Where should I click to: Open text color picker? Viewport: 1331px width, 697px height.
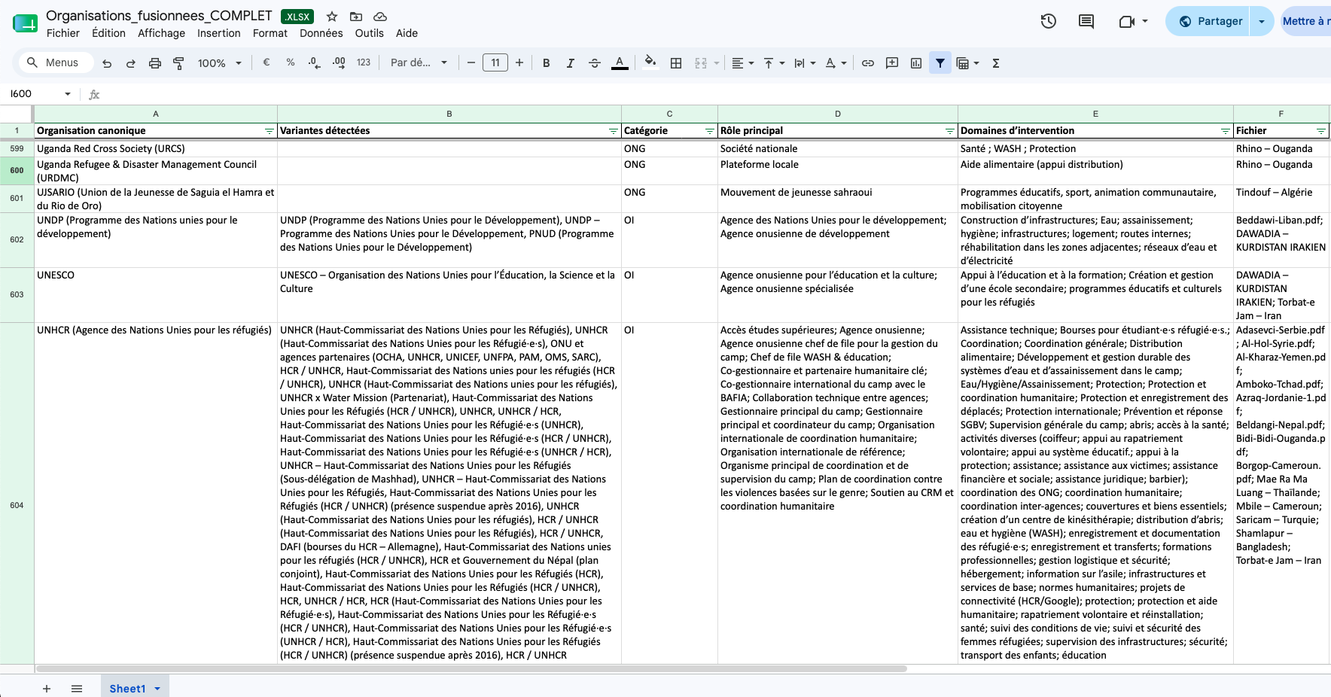tap(620, 63)
